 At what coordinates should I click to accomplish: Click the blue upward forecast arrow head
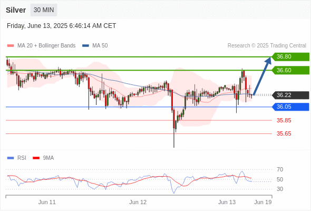click(268, 61)
